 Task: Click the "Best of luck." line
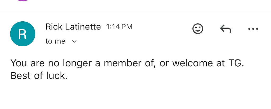tap(39, 76)
